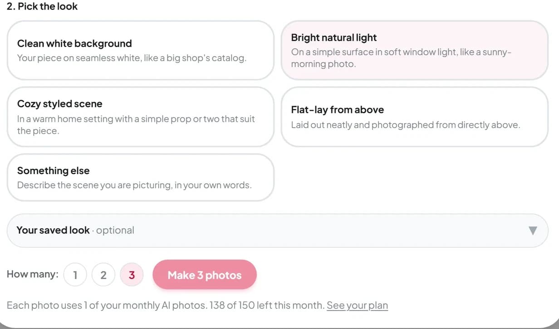559x329 pixels.
Task: Click the 'Pick the look' step heading
Action: 42,6
